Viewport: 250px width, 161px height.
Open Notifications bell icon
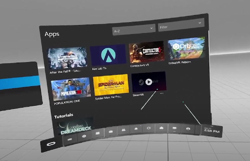[136, 129]
